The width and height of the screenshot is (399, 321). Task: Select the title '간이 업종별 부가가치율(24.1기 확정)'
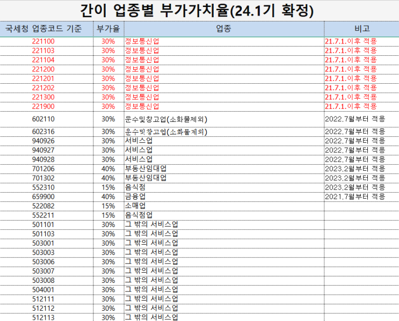pos(197,11)
